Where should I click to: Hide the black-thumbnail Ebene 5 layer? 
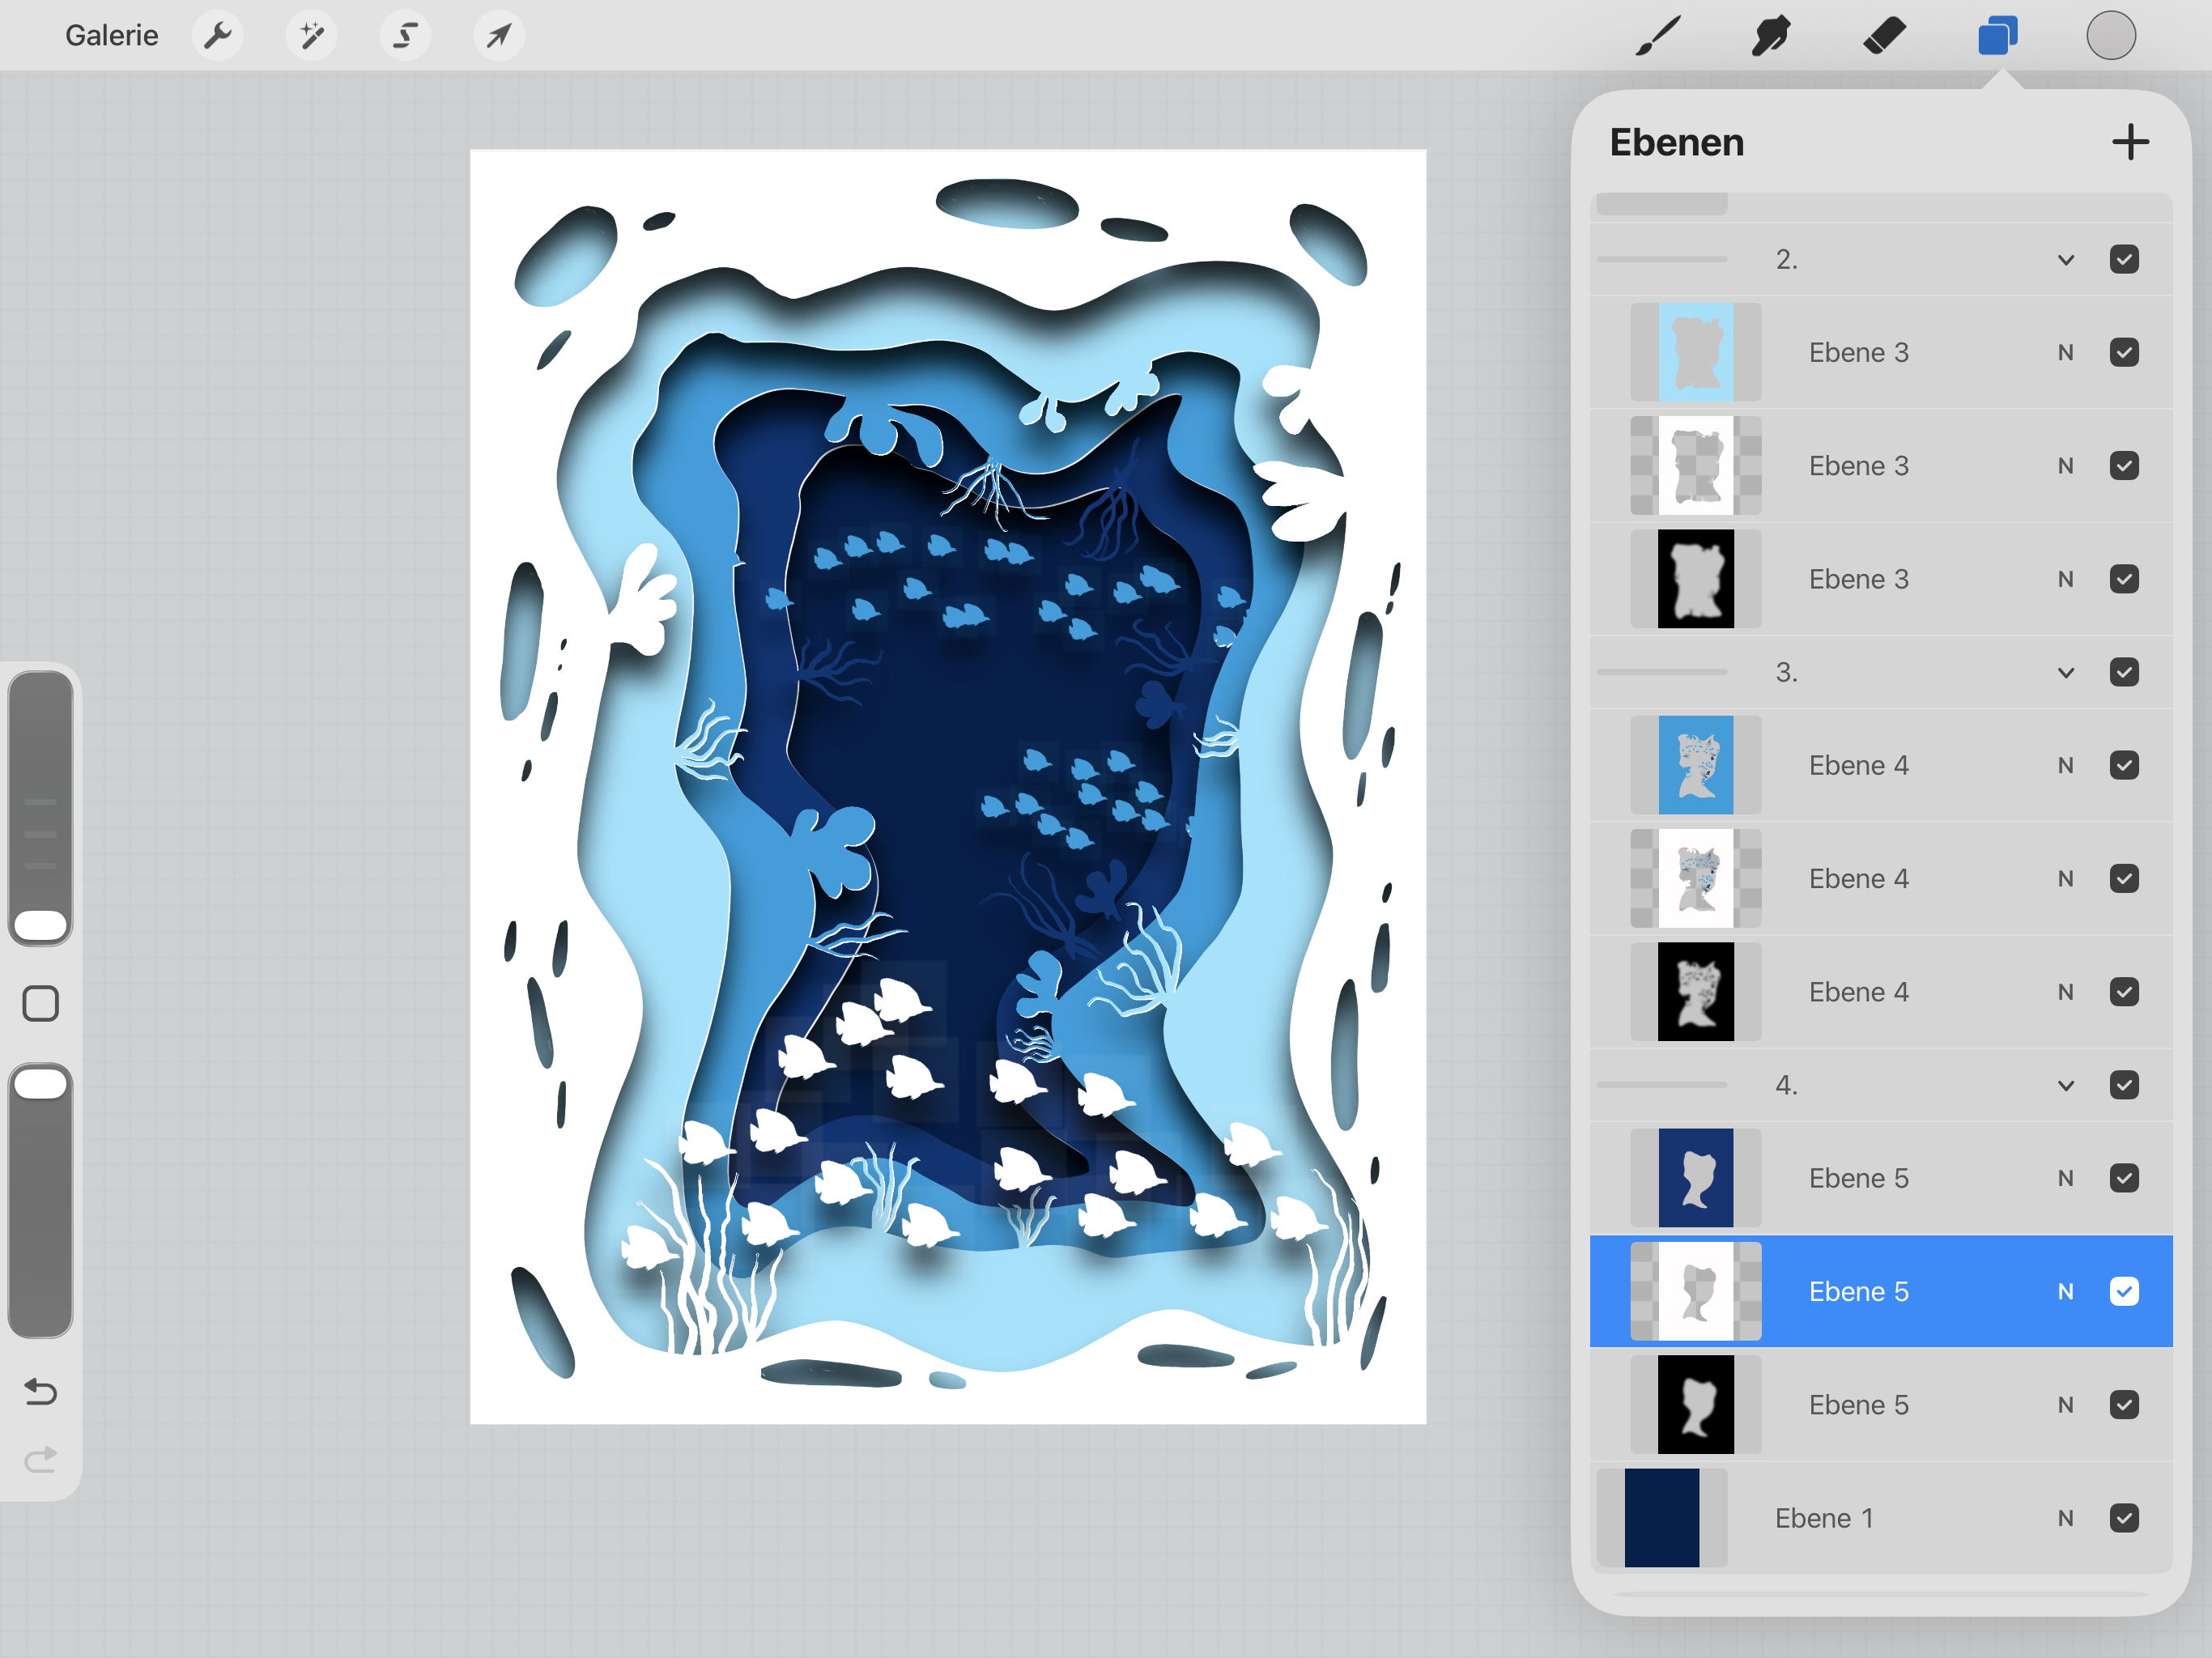click(x=2124, y=1405)
